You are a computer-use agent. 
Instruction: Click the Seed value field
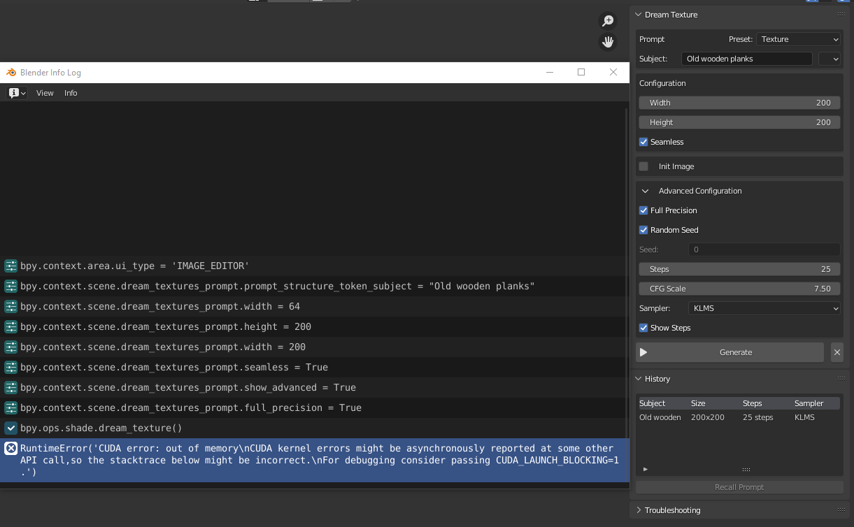(x=764, y=250)
